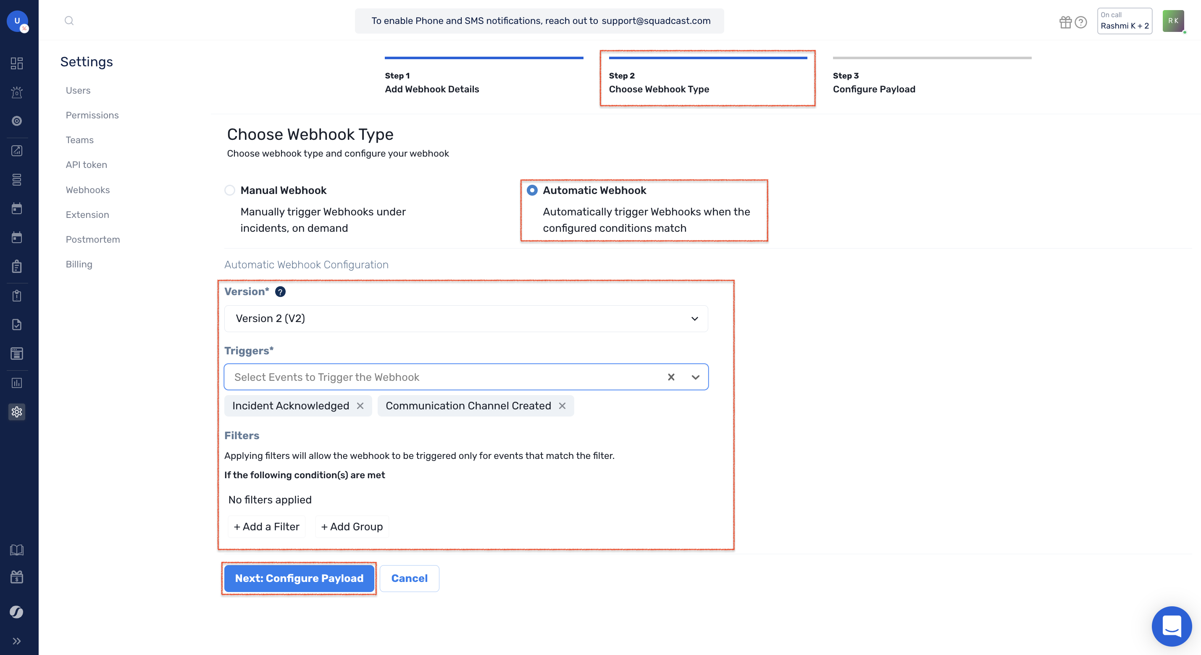Expand the Triggers event selection dropdown

tap(695, 377)
